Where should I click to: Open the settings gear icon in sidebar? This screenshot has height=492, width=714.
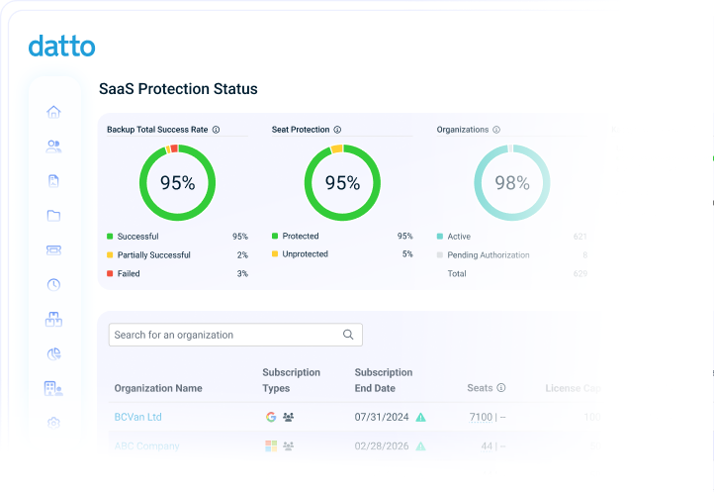pos(53,423)
